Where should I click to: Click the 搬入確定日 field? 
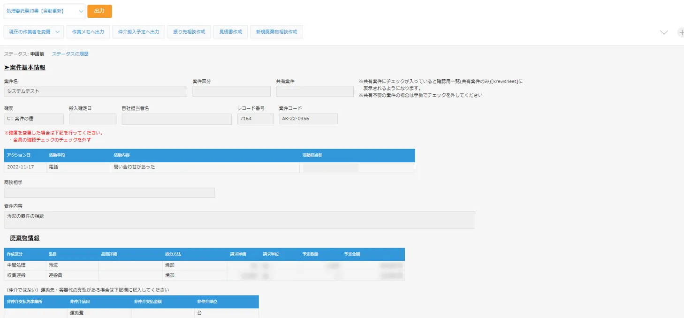click(92, 119)
